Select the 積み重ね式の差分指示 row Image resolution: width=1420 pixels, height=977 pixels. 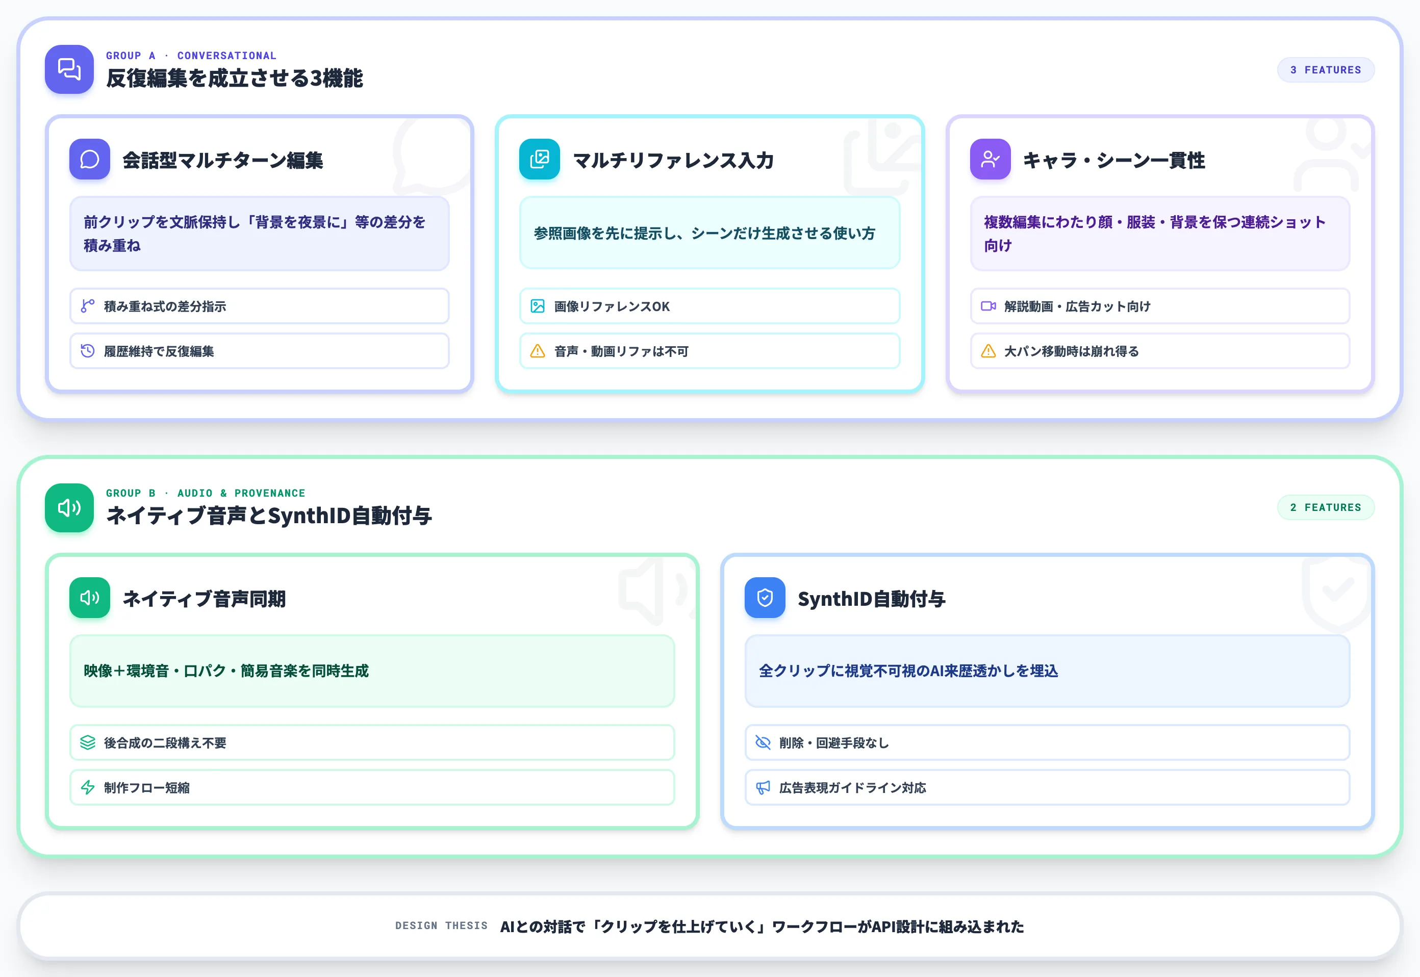pyautogui.click(x=260, y=306)
